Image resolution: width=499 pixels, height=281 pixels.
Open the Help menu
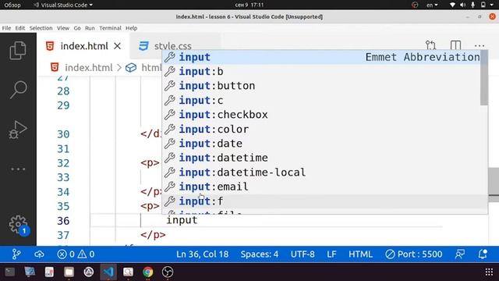tap(131, 28)
